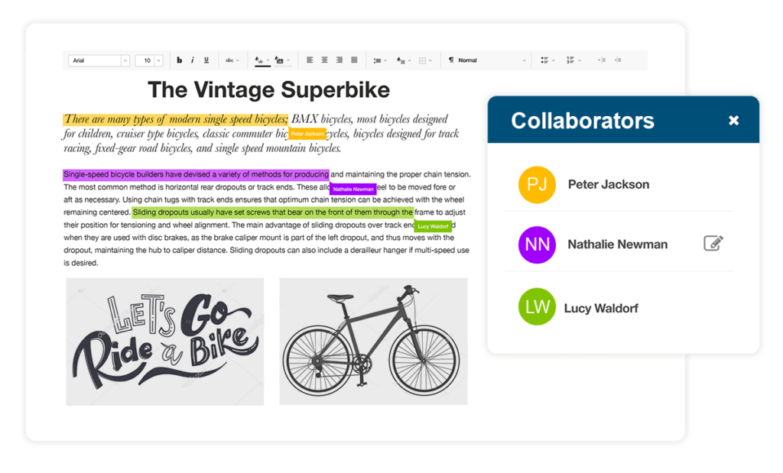This screenshot has width=783, height=473.
Task: Increase paragraph indent
Action: tap(618, 60)
